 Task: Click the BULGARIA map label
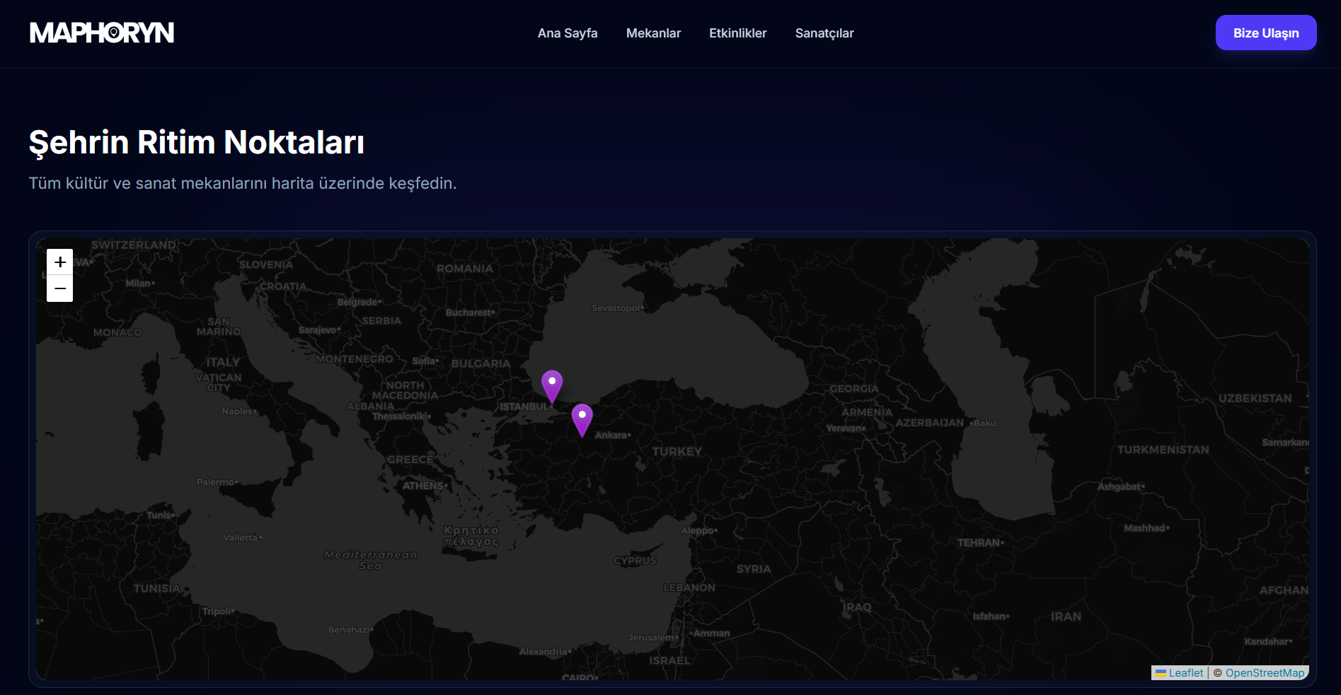click(x=481, y=363)
